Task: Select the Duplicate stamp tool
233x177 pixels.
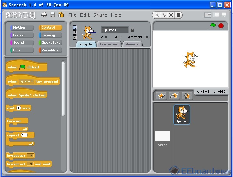Action: coord(157,15)
